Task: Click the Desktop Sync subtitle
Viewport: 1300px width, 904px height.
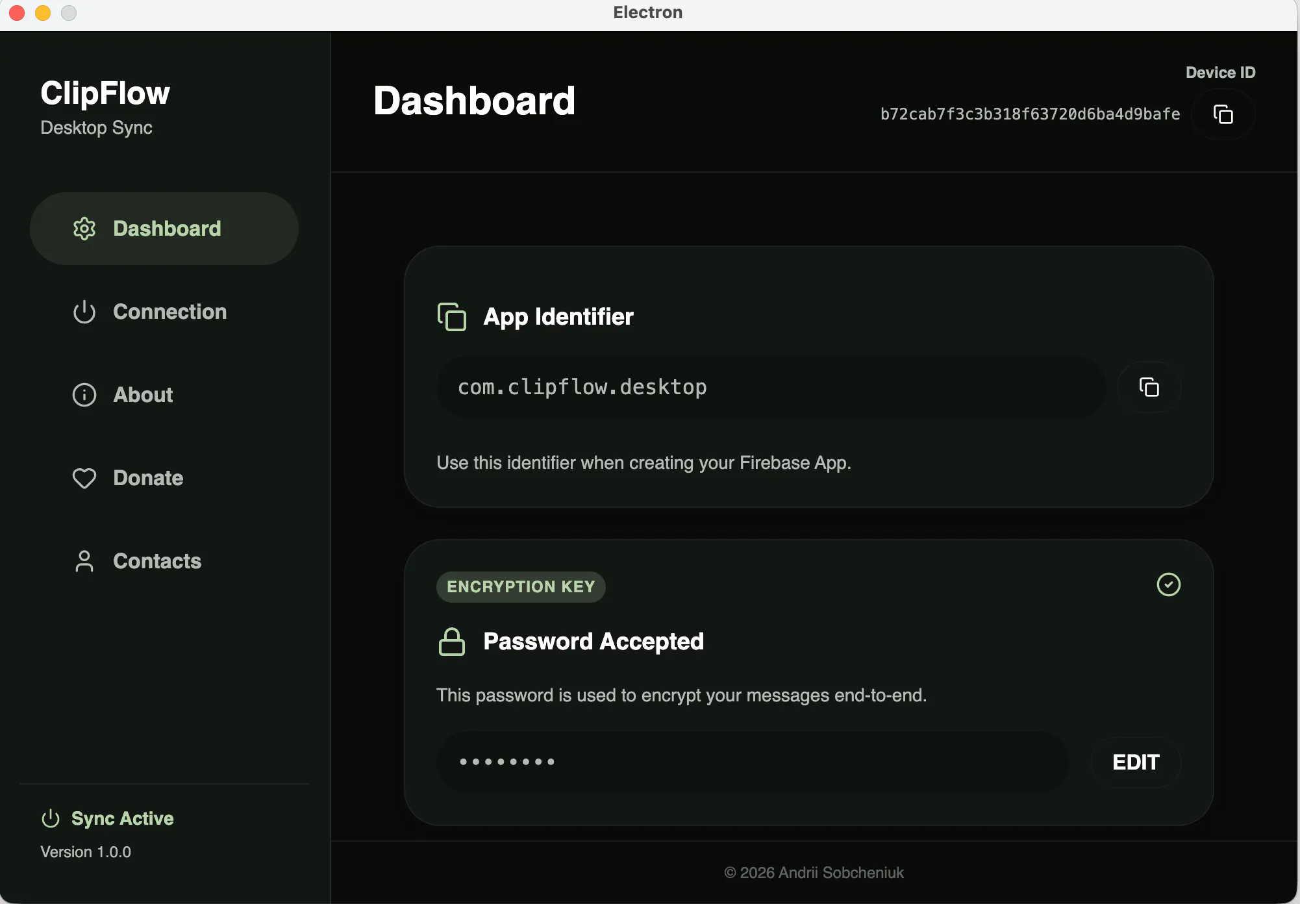Action: tap(96, 127)
